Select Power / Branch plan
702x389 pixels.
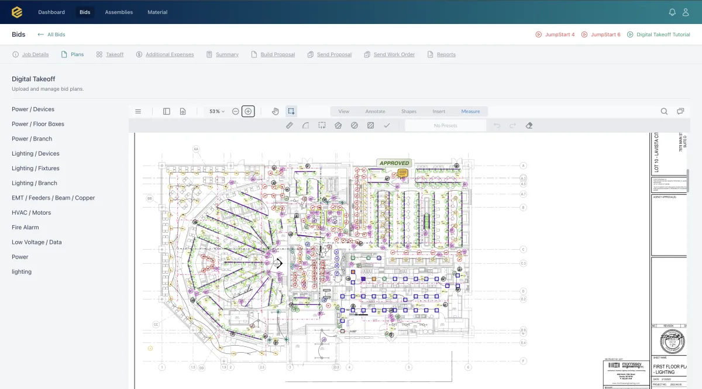click(32, 139)
